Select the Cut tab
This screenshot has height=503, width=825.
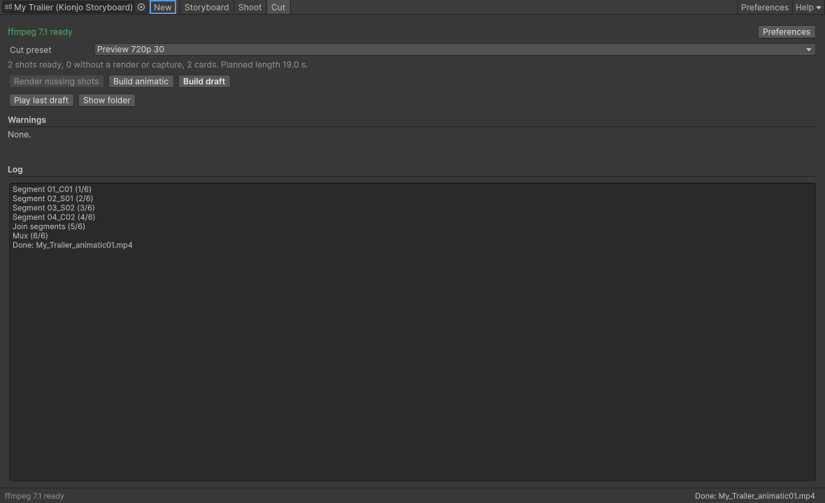pos(278,8)
